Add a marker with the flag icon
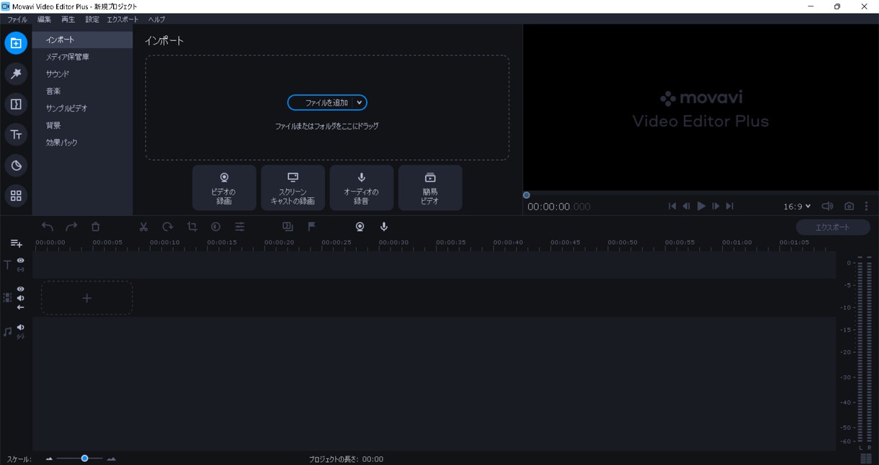The height and width of the screenshot is (465, 879). coord(312,227)
